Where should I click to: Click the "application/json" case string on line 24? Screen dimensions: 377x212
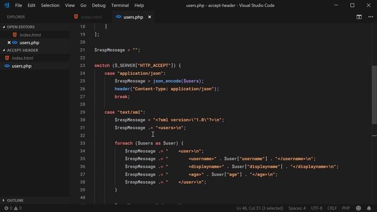pyautogui.click(x=140, y=73)
